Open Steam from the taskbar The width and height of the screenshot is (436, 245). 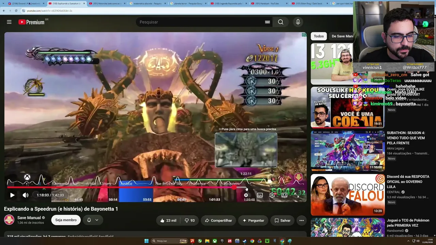(245, 241)
